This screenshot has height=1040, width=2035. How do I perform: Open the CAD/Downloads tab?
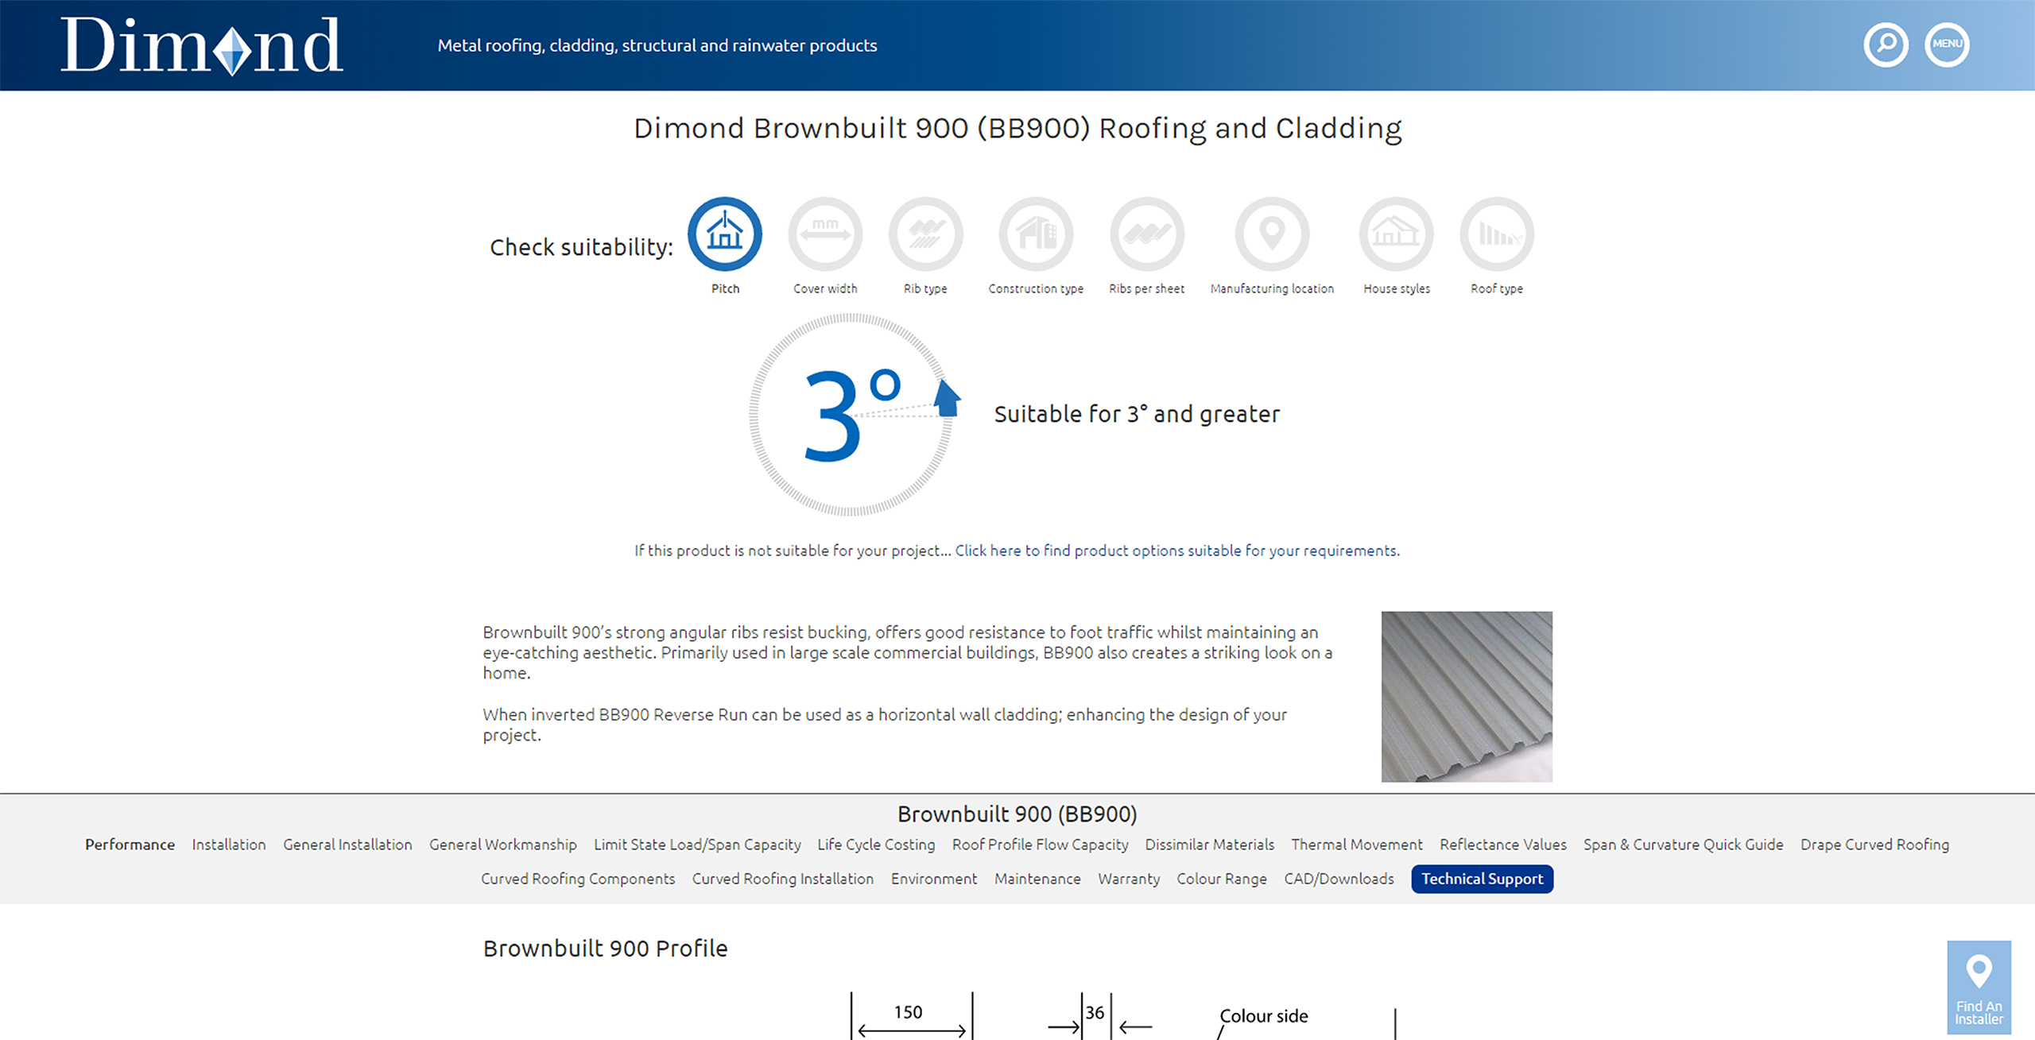pyautogui.click(x=1339, y=879)
